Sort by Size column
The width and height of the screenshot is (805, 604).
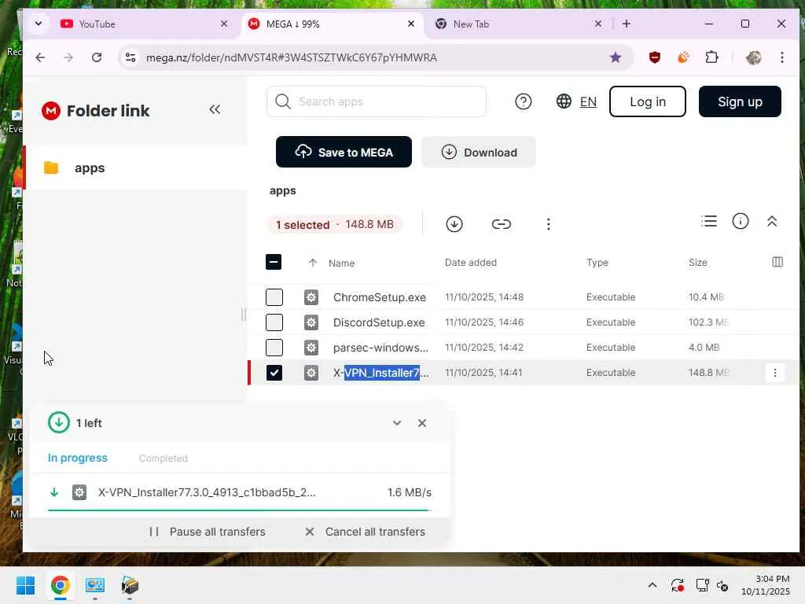698,263
